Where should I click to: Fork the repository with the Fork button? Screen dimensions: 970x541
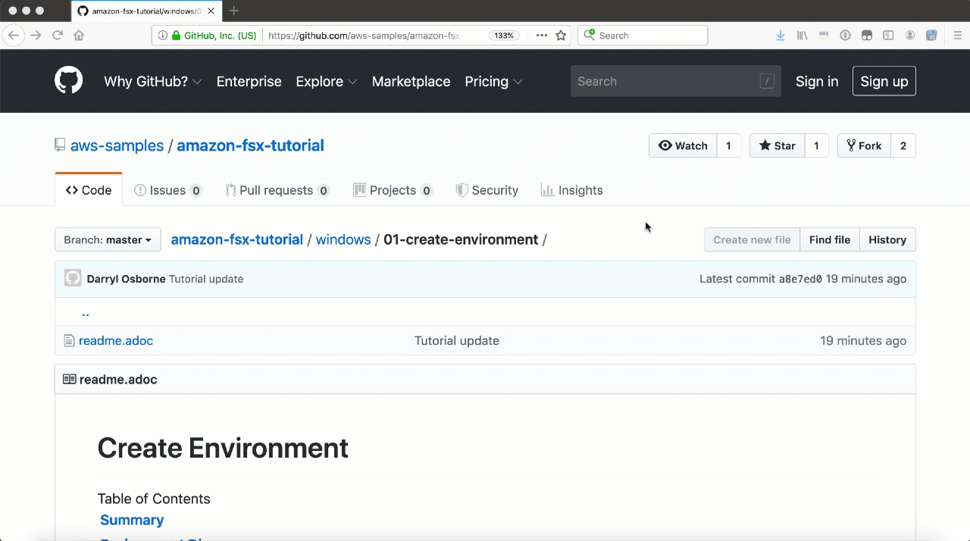coord(864,145)
